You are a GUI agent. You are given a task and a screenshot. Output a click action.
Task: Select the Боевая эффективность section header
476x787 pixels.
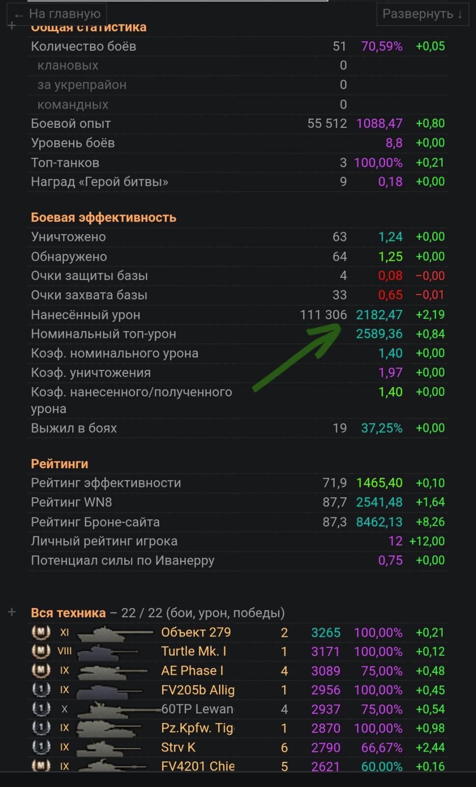click(103, 217)
